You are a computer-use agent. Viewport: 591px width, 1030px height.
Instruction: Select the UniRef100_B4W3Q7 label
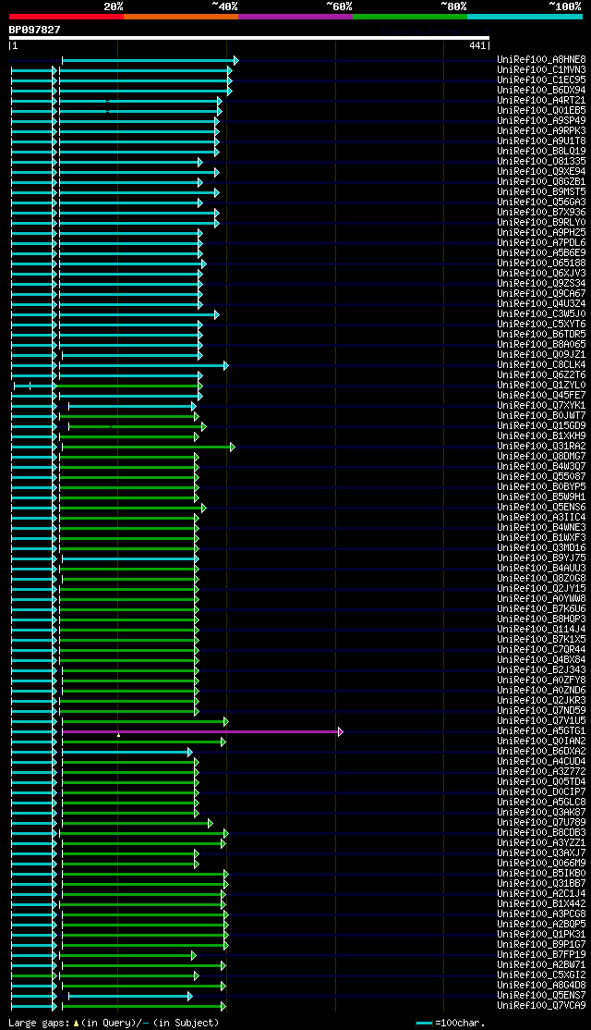pos(542,467)
